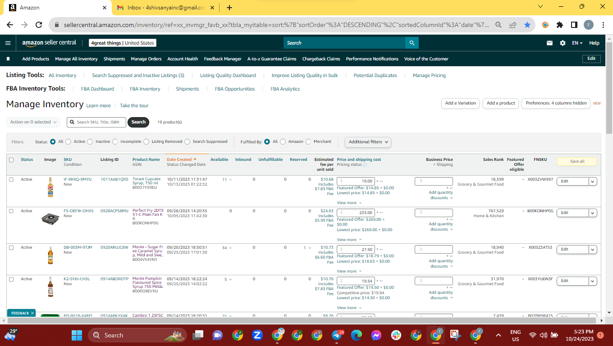The width and height of the screenshot is (613, 346).
Task: Filter Fulfilled By Amazon radio
Action: pos(283,141)
